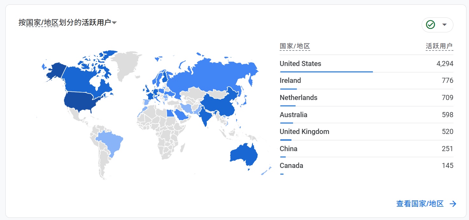Screen dimensions: 469x220
Task: Select the Australia row in the table
Action: [367, 115]
